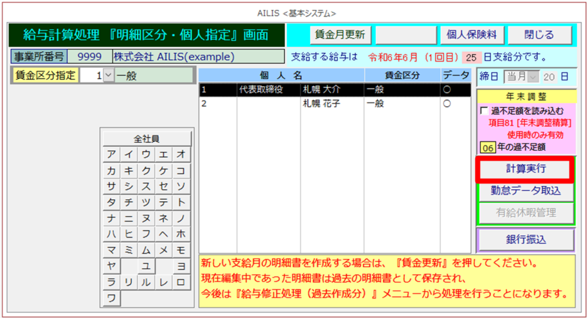Viewport: 587px width, 318px height.
Task: Enable 過不足額を読み込む checkbox
Action: [x=484, y=111]
